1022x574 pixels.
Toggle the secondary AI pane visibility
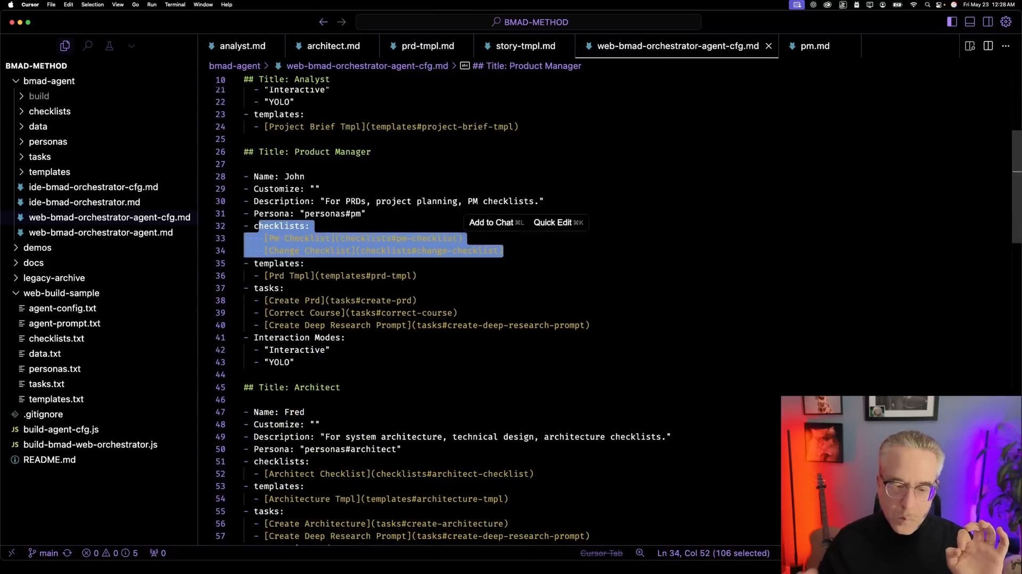tap(987, 22)
